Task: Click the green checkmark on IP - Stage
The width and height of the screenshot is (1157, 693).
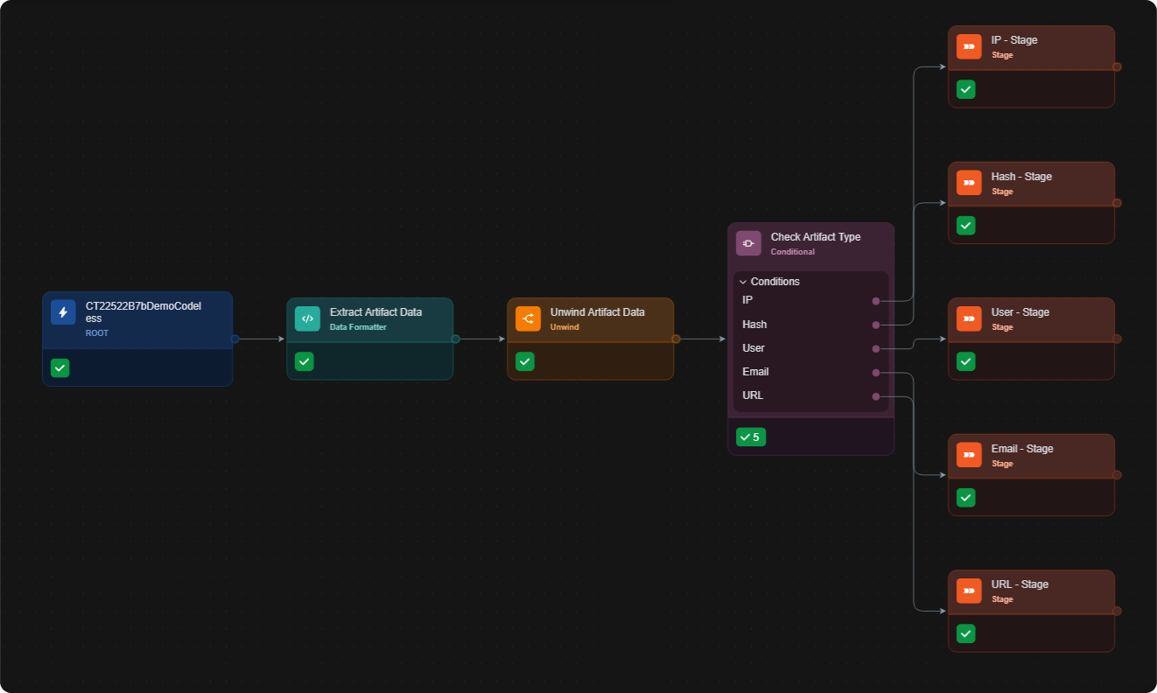Action: point(965,89)
